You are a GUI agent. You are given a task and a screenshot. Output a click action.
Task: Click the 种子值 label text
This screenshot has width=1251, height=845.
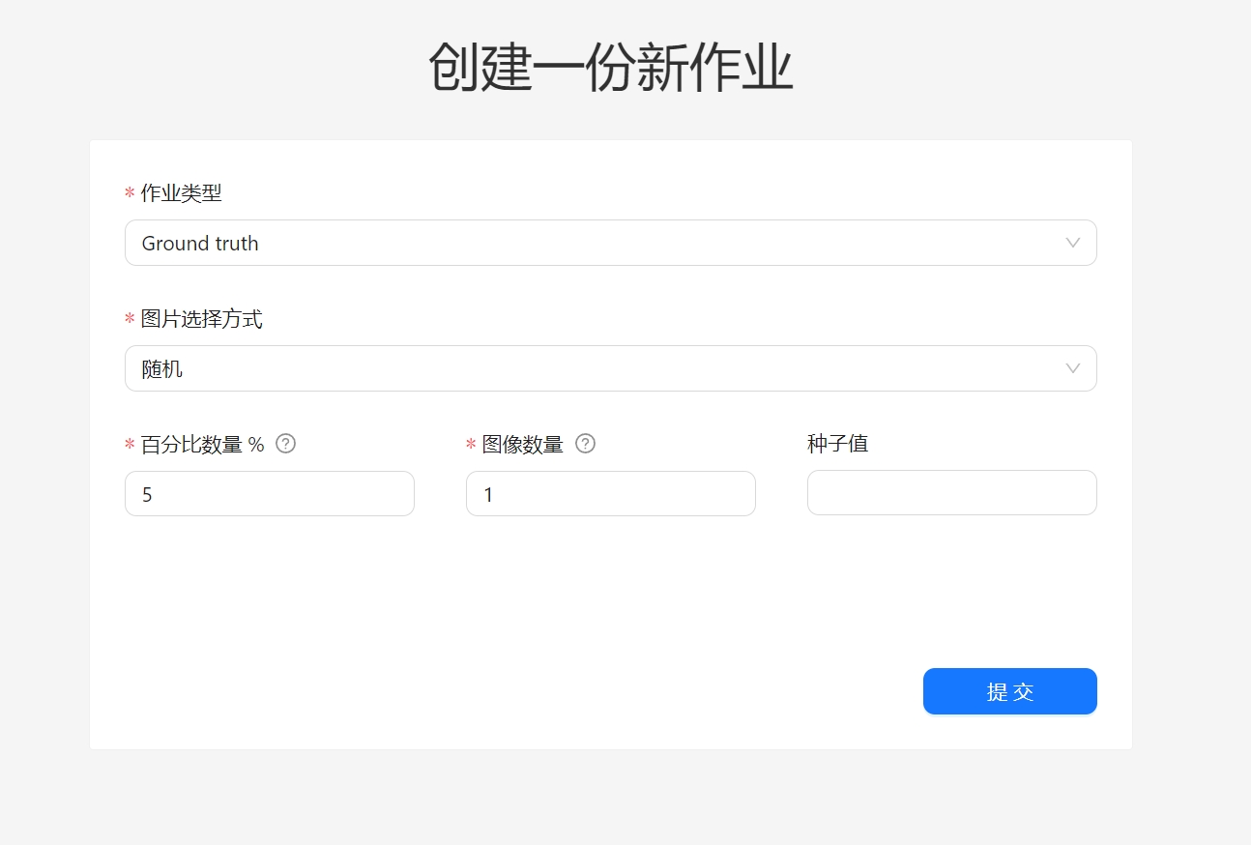pos(837,444)
